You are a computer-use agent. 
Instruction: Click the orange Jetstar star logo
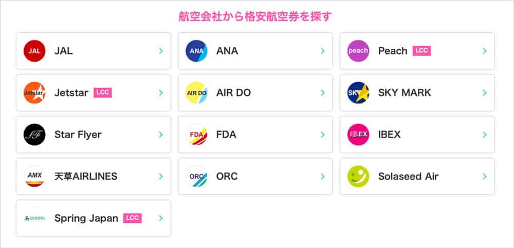pos(34,93)
